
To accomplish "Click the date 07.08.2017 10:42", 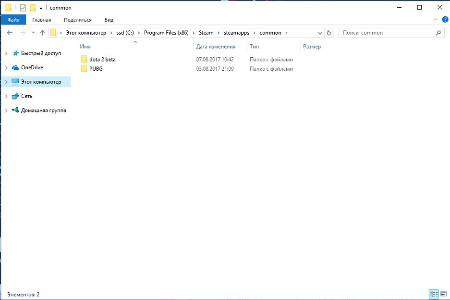I will [x=215, y=60].
